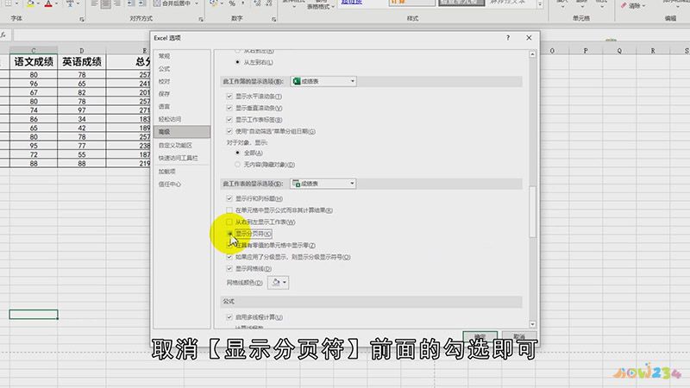Switch to 自定义功能区 options category
The width and height of the screenshot is (690, 388).
(x=182, y=145)
